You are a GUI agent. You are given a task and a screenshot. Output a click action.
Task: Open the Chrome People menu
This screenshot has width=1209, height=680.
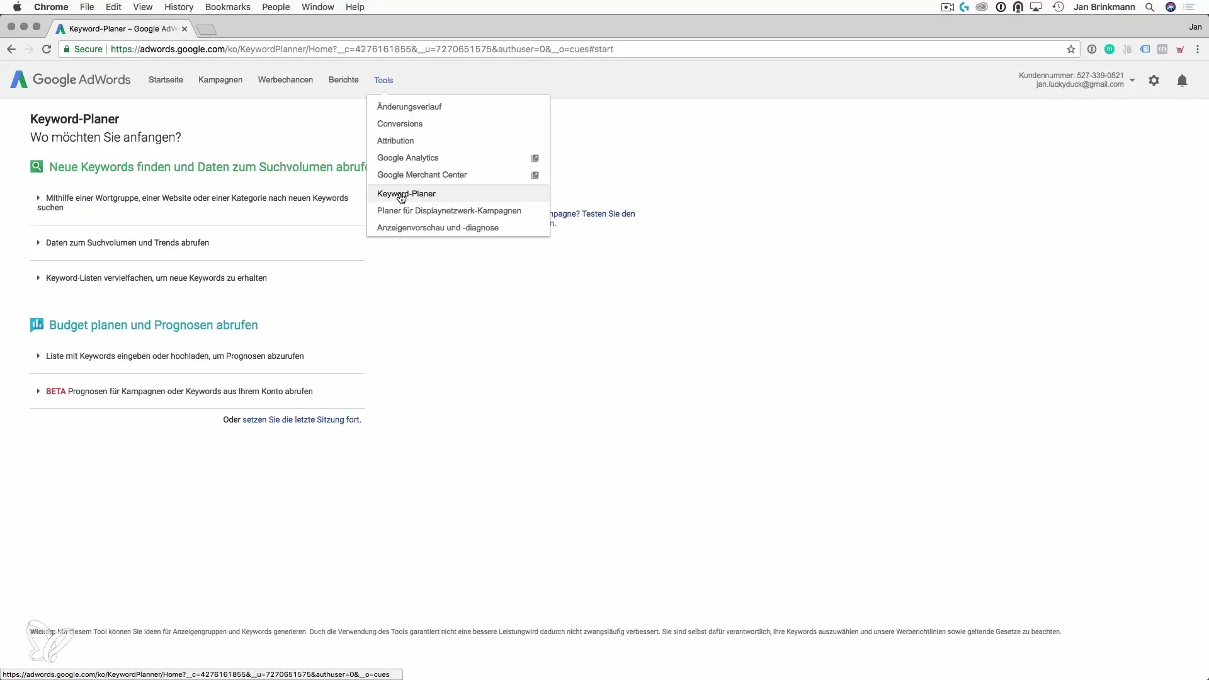[x=276, y=7]
